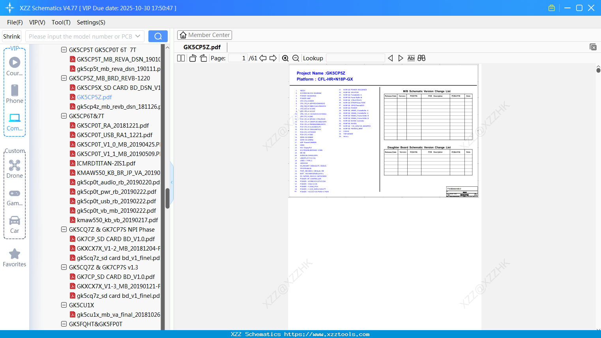Open the Drone category

coord(15,169)
